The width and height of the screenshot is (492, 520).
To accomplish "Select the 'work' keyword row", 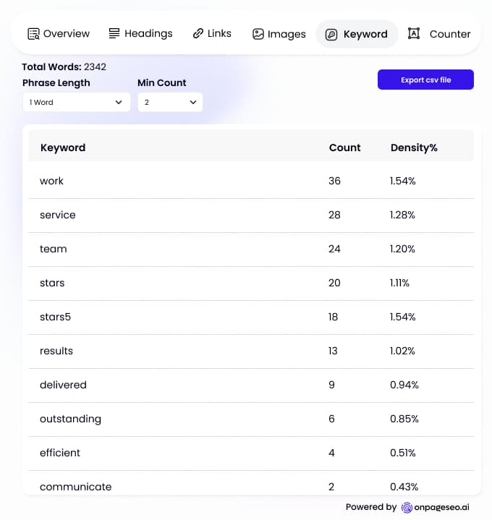I will [x=251, y=181].
